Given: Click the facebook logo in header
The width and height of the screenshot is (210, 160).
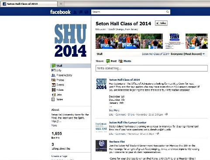Looking at the screenshot, I should tap(60, 12).
